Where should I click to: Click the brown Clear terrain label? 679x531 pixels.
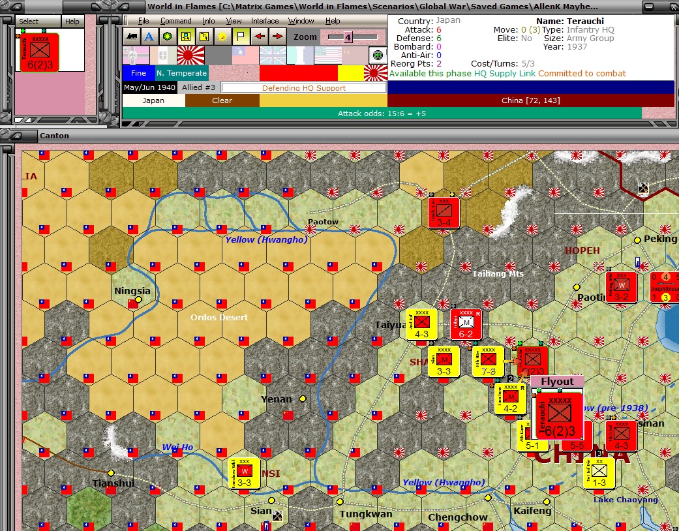tap(222, 100)
